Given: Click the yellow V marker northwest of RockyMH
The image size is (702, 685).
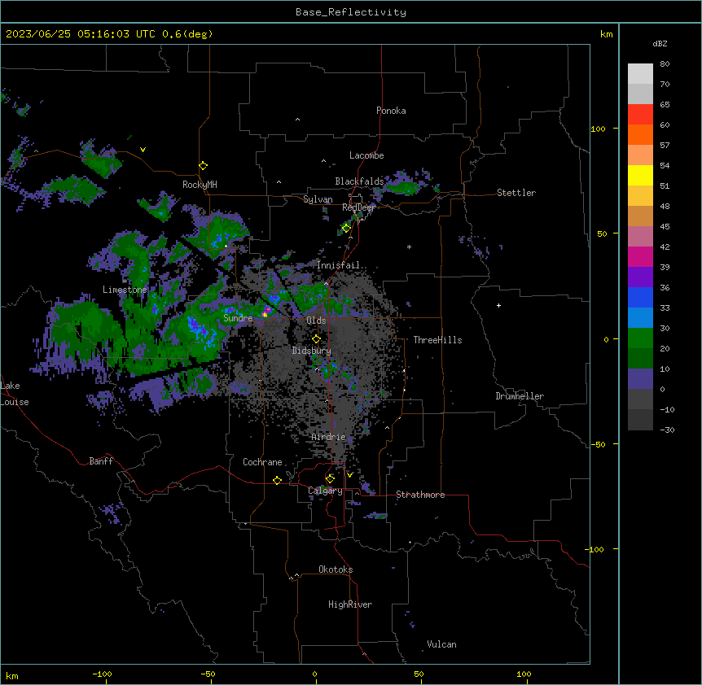Looking at the screenshot, I should [x=143, y=150].
